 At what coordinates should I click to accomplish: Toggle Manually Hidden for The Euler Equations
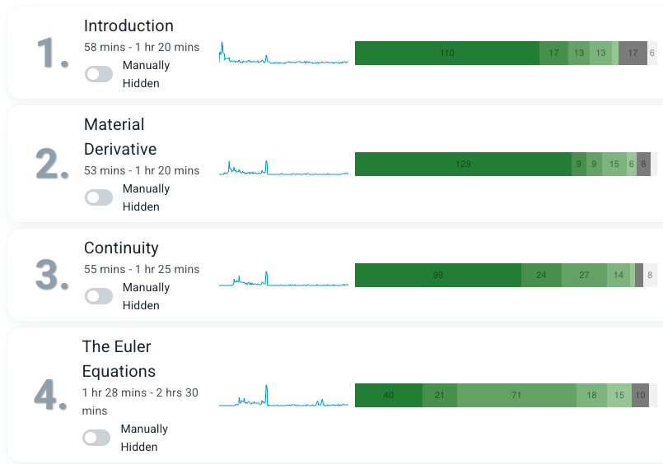(97, 438)
